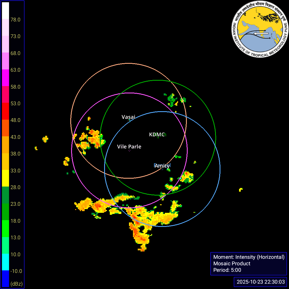289x289 pixels.
Task: Click the '(dBz)' unit label
Action: (16, 283)
